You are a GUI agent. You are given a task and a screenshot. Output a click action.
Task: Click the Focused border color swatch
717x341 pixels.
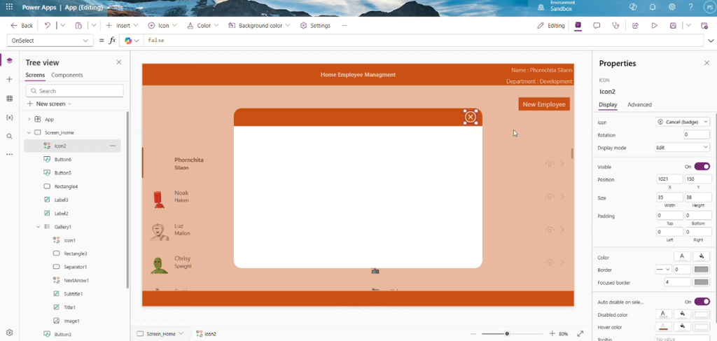click(x=702, y=282)
